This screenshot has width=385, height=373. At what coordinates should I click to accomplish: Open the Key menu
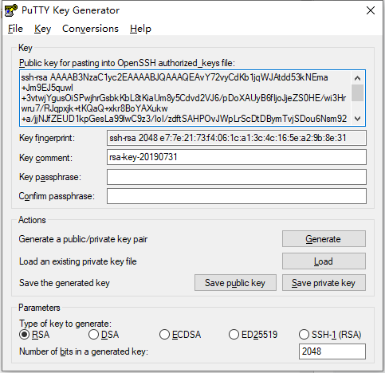click(42, 29)
